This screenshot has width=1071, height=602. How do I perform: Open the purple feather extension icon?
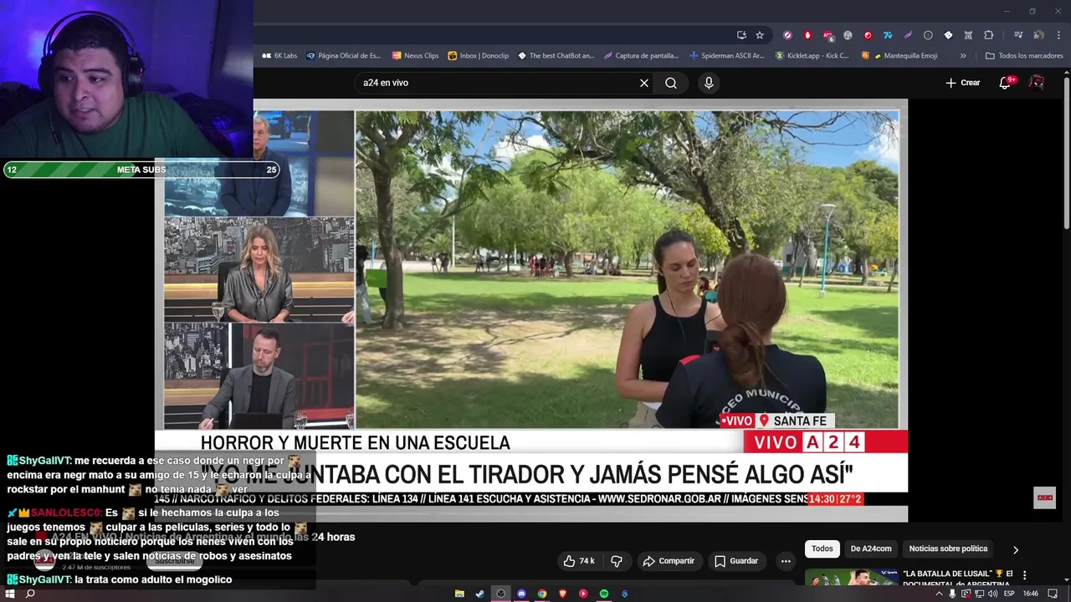pyautogui.click(x=908, y=35)
